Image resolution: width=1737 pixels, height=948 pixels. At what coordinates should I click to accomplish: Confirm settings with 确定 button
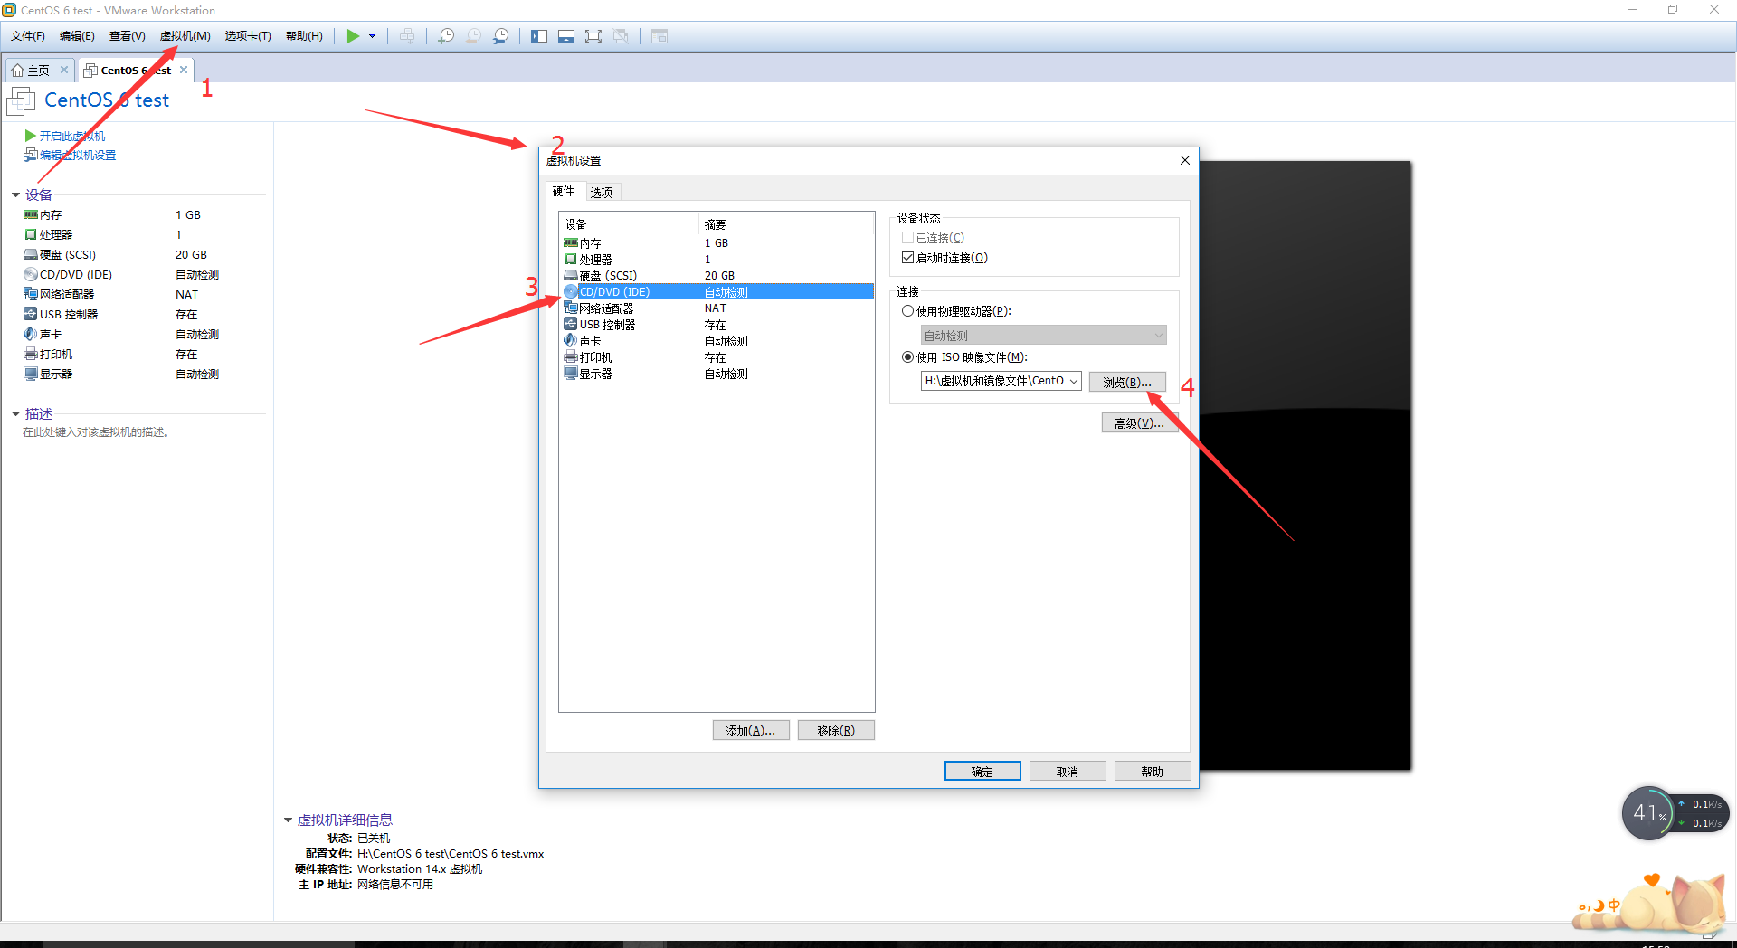(x=982, y=771)
